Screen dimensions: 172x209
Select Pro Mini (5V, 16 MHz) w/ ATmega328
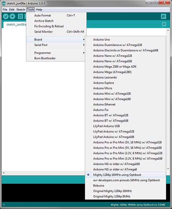pyautogui.click(x=125, y=142)
